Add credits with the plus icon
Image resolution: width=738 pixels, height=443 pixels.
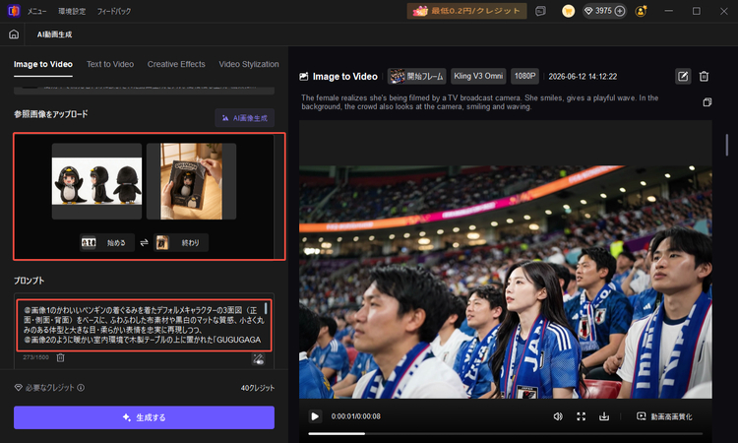pyautogui.click(x=620, y=11)
